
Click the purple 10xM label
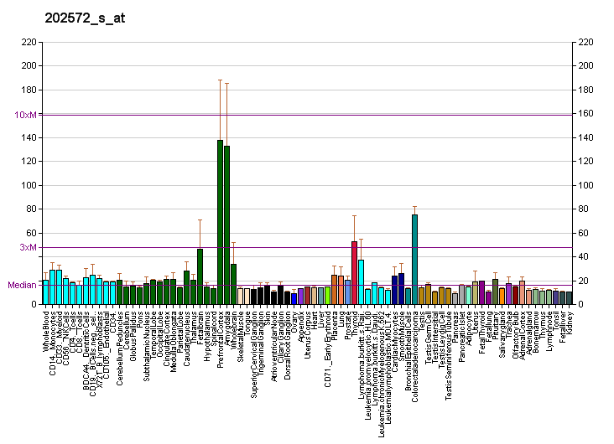pyautogui.click(x=25, y=114)
